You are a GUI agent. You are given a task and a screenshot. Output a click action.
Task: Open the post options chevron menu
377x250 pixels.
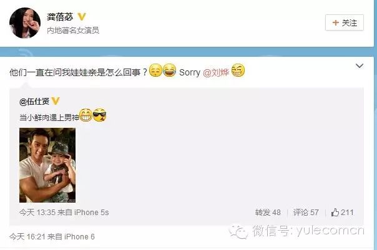click(x=359, y=66)
